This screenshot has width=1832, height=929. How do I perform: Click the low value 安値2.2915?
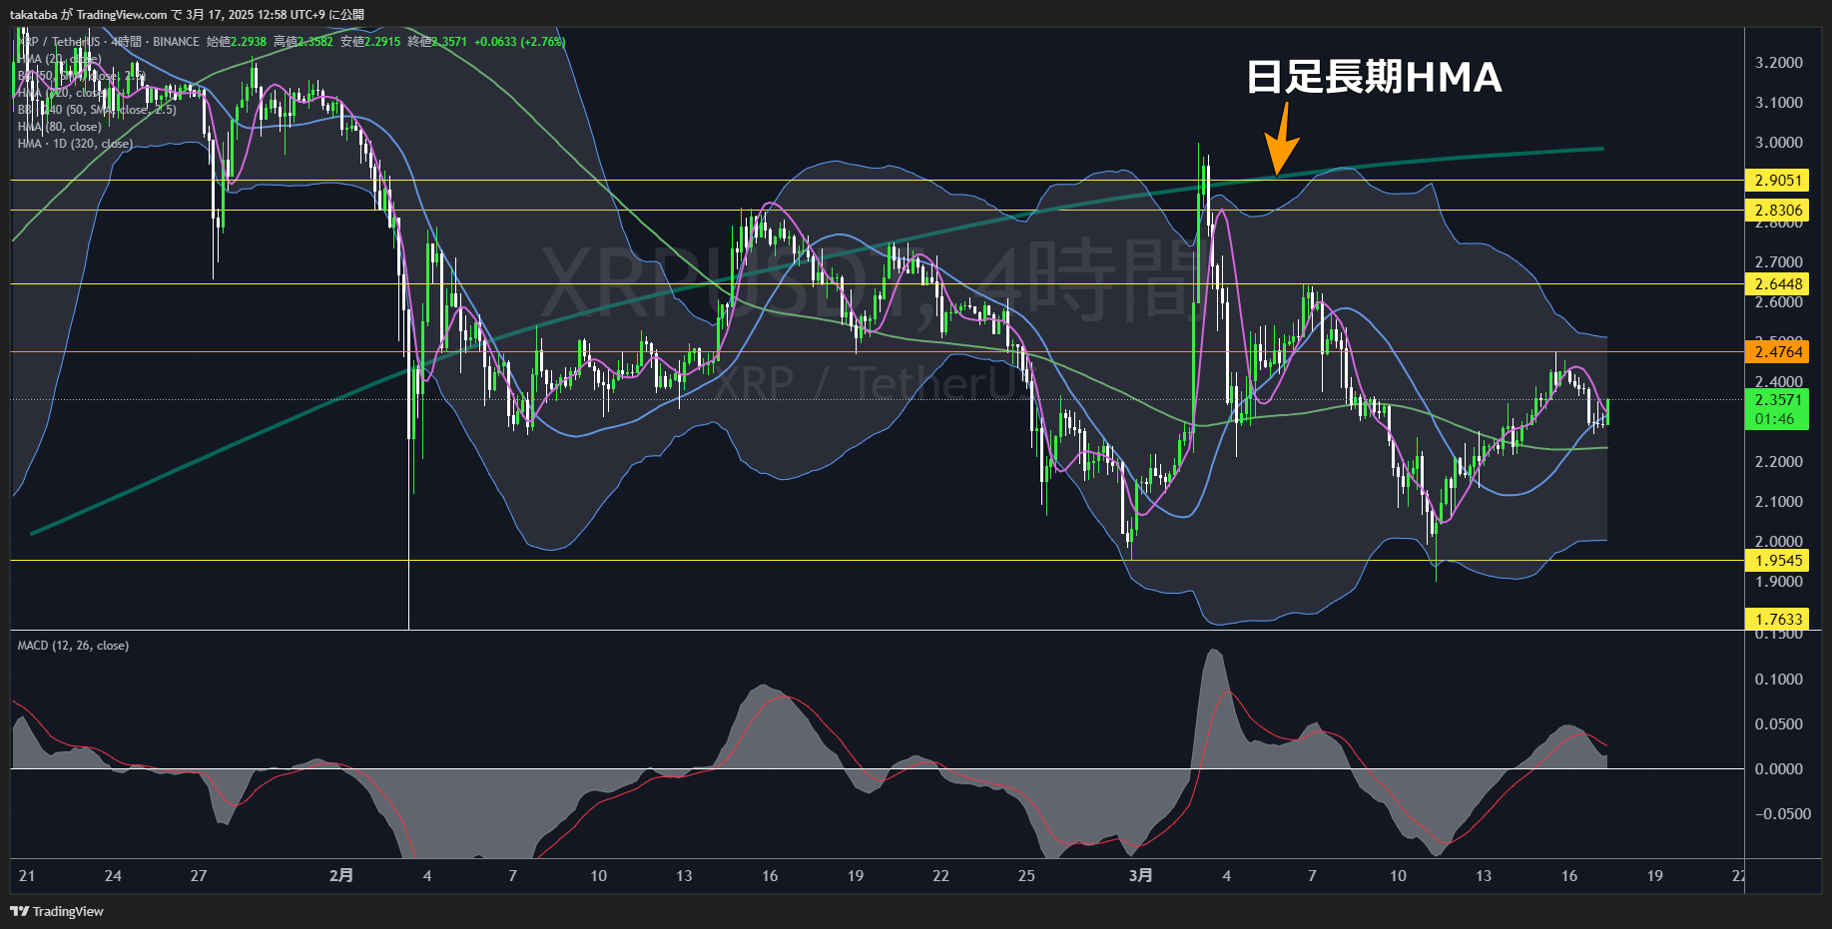coord(370,42)
